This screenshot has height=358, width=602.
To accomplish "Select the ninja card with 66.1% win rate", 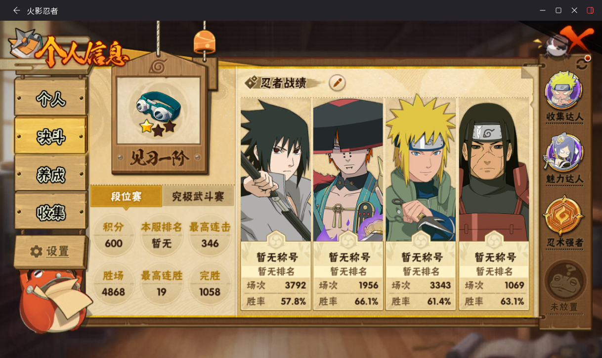I will coord(348,204).
